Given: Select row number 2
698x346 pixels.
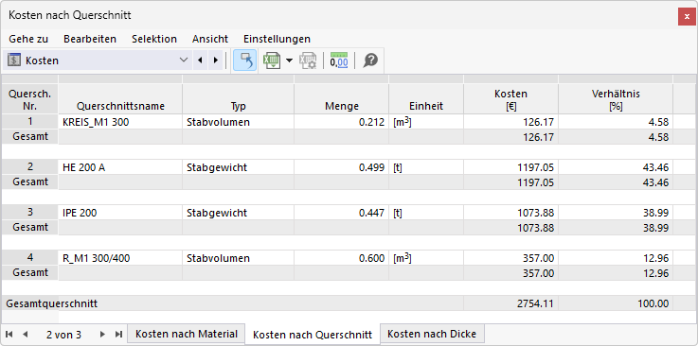Looking at the screenshot, I should point(29,167).
